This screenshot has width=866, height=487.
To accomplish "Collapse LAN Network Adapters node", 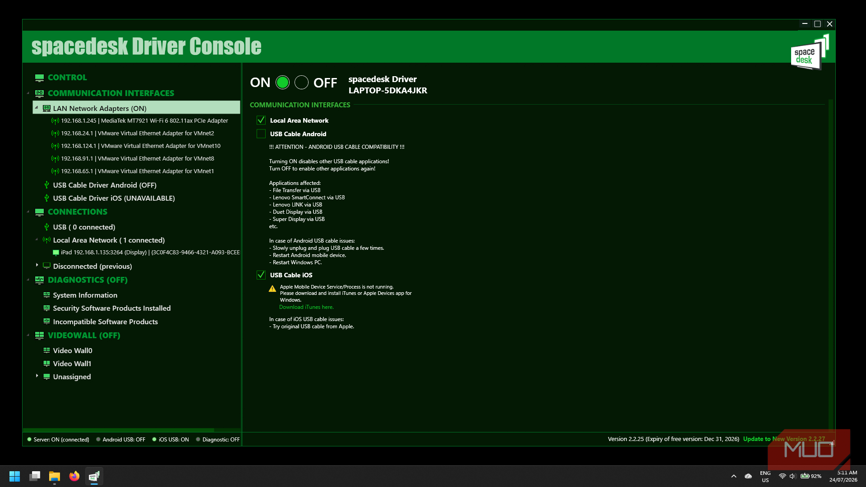I will (37, 108).
